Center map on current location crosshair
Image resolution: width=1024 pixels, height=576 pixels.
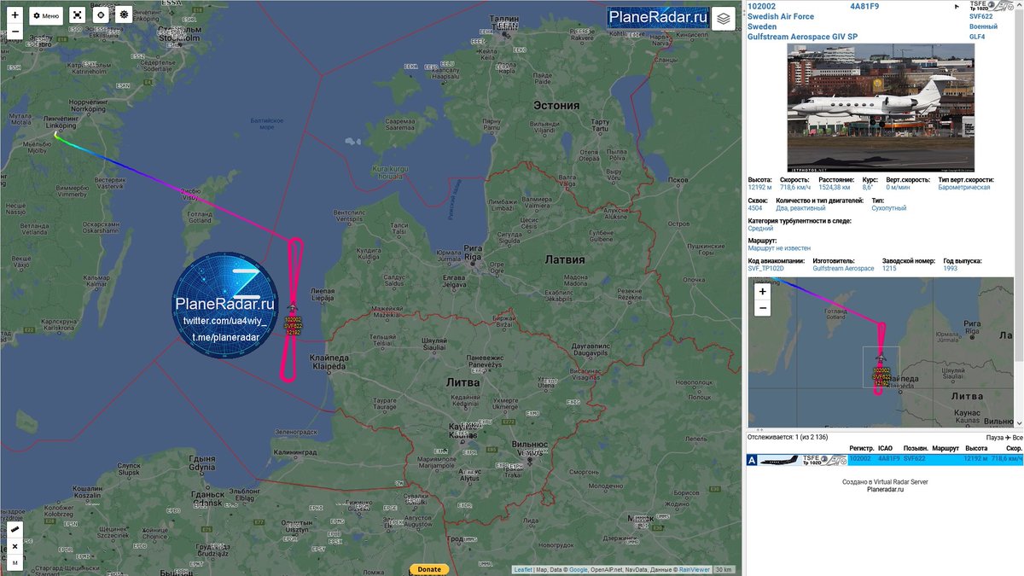click(x=101, y=15)
